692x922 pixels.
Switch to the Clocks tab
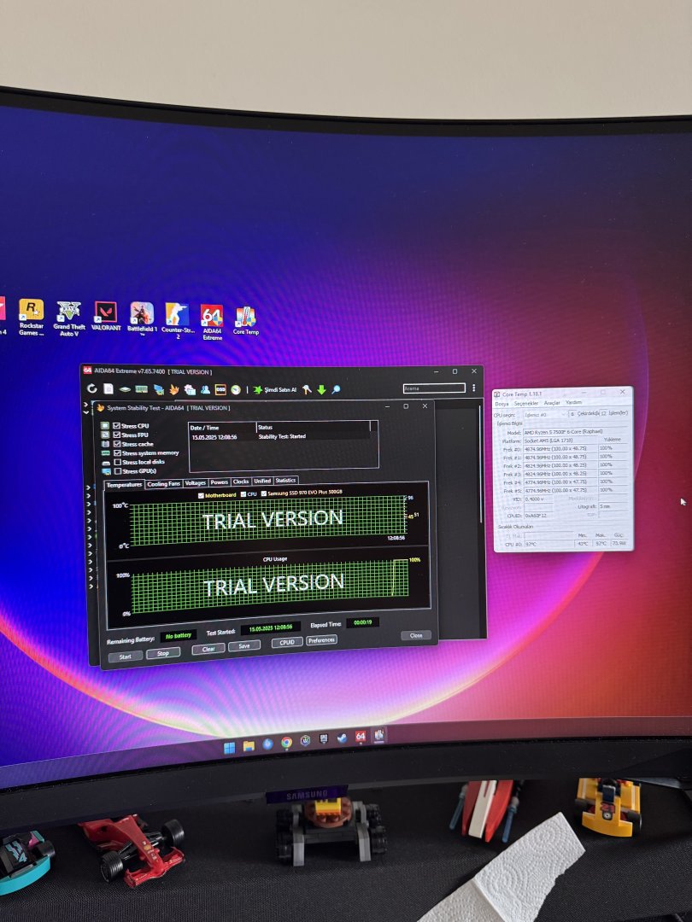(241, 481)
